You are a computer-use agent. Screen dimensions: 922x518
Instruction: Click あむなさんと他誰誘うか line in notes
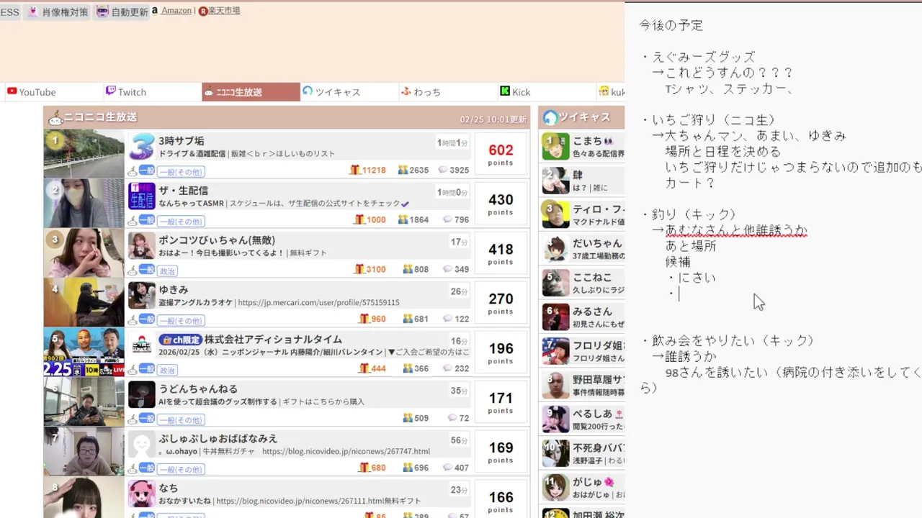click(x=736, y=230)
